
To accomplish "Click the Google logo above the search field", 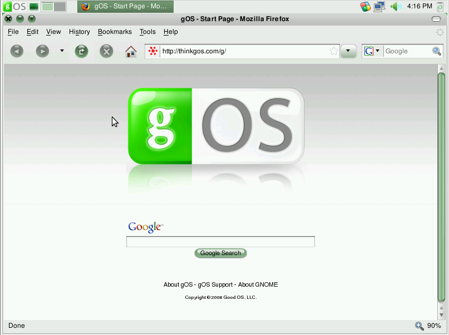I will (146, 227).
